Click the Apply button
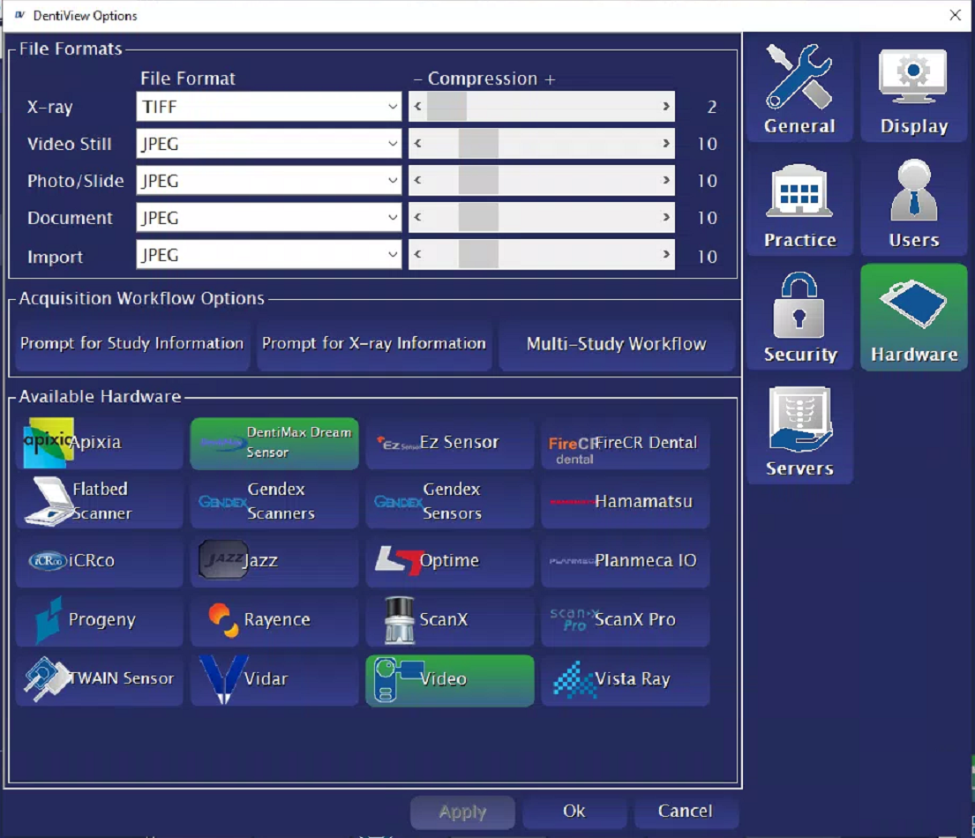The height and width of the screenshot is (838, 975). pos(462,812)
